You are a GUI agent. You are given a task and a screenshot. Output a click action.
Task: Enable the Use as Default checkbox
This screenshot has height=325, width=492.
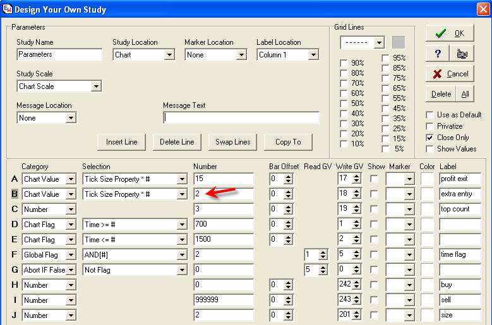(x=431, y=115)
